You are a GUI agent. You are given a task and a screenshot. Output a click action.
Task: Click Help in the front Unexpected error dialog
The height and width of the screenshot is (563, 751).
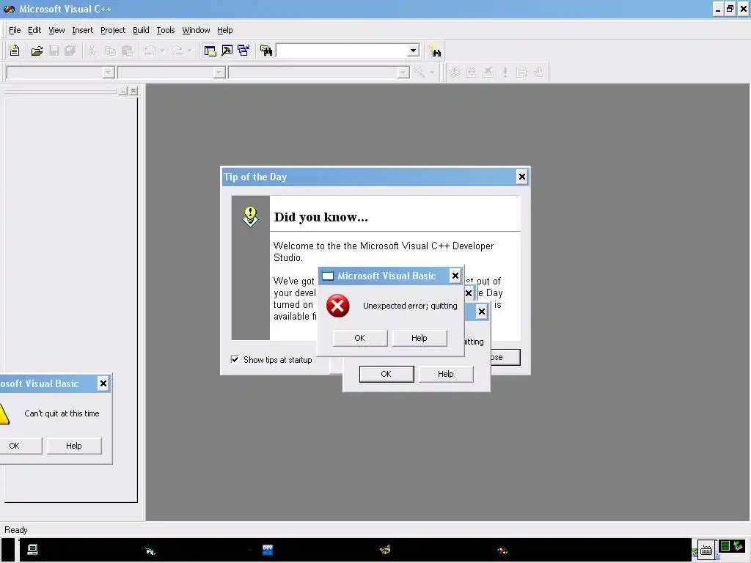pyautogui.click(x=419, y=338)
